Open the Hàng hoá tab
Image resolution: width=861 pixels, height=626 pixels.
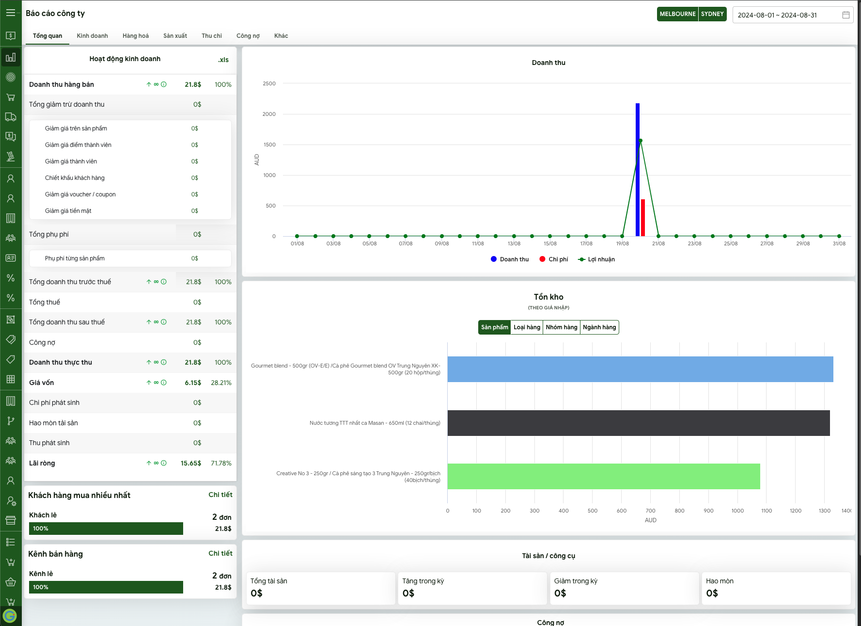point(136,36)
